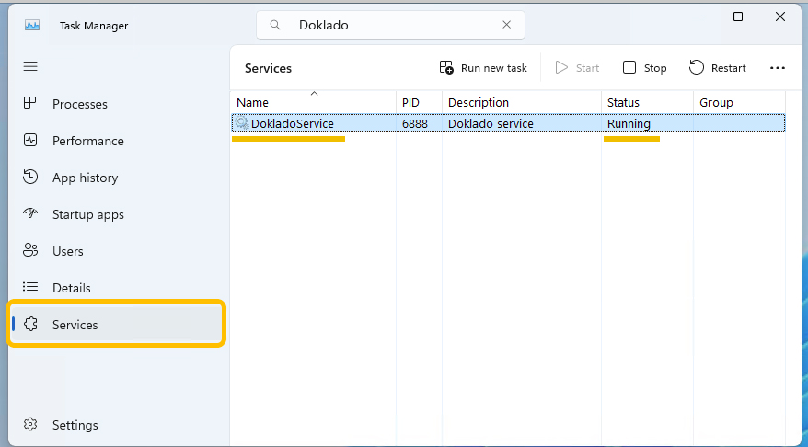Select Services in the sidebar

[116, 324]
